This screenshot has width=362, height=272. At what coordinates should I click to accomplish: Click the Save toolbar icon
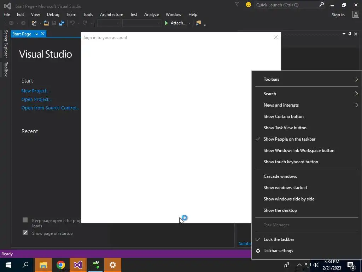point(54,23)
